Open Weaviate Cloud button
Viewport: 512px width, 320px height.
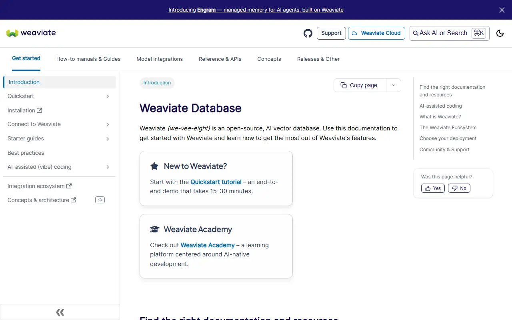pos(376,33)
